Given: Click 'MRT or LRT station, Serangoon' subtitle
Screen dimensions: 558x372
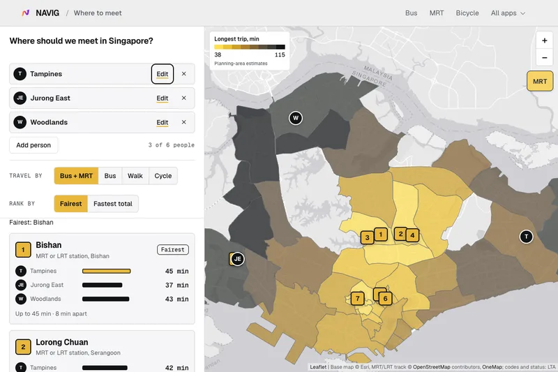Looking at the screenshot, I should pyautogui.click(x=78, y=353).
